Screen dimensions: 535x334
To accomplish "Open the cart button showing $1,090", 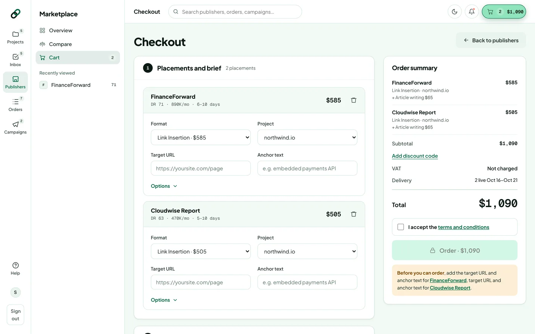I will pyautogui.click(x=504, y=12).
